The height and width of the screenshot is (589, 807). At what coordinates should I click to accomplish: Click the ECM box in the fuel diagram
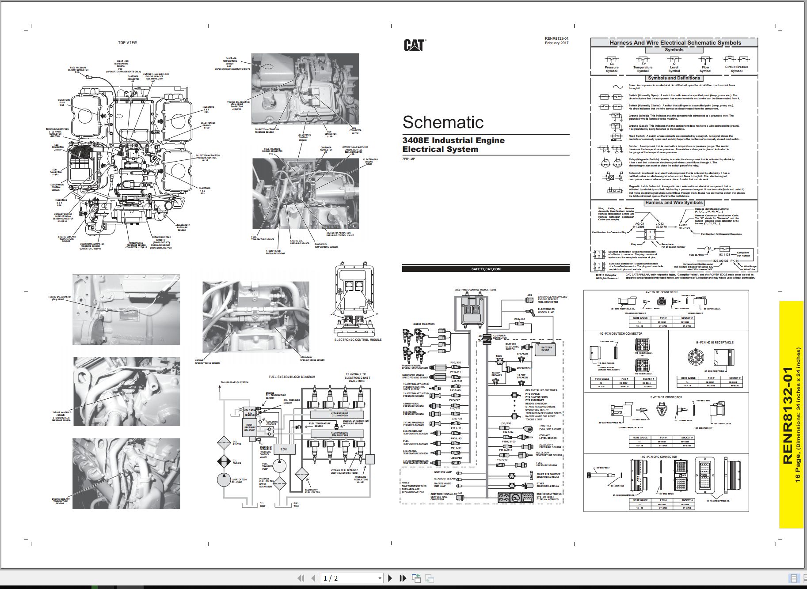(x=284, y=449)
